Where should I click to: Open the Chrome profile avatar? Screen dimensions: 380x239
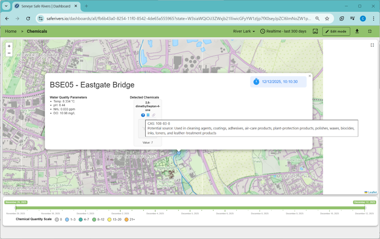(363, 19)
